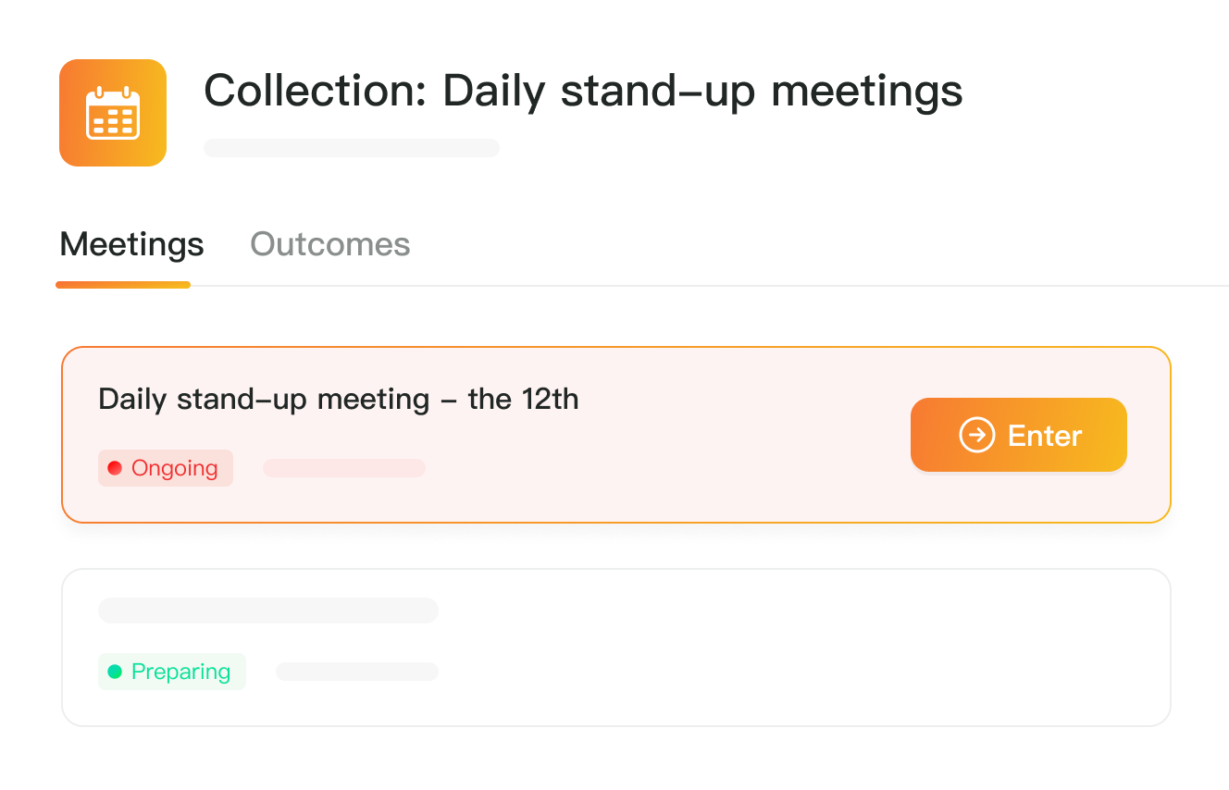Open "Daily stand-up meeting – the 12th" title
The height and width of the screenshot is (790, 1229).
[x=338, y=400]
